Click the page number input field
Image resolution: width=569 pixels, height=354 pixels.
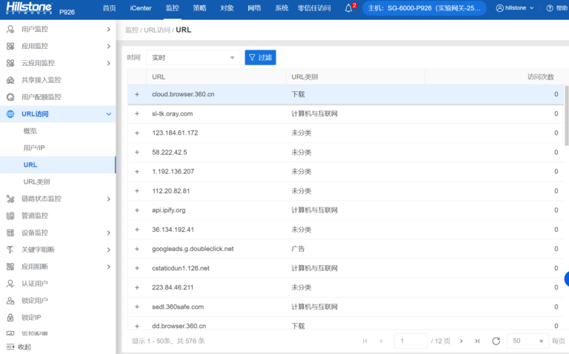(x=410, y=341)
